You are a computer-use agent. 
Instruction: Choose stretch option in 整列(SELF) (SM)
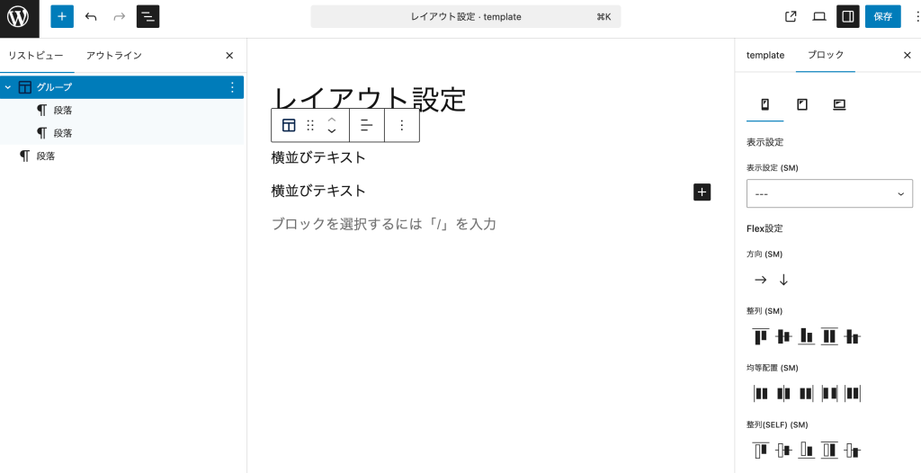(829, 451)
